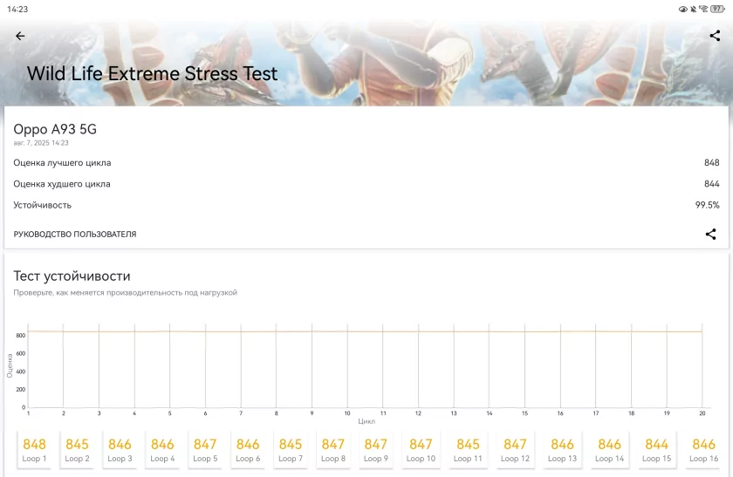Viewport: 733px width, 477px height.
Task: Click cycle 1 marker on the chart axis
Action: [29, 413]
